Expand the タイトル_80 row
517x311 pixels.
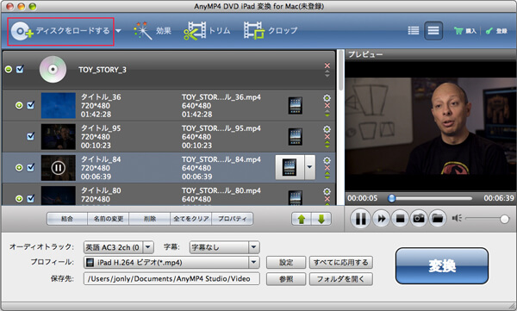19,198
